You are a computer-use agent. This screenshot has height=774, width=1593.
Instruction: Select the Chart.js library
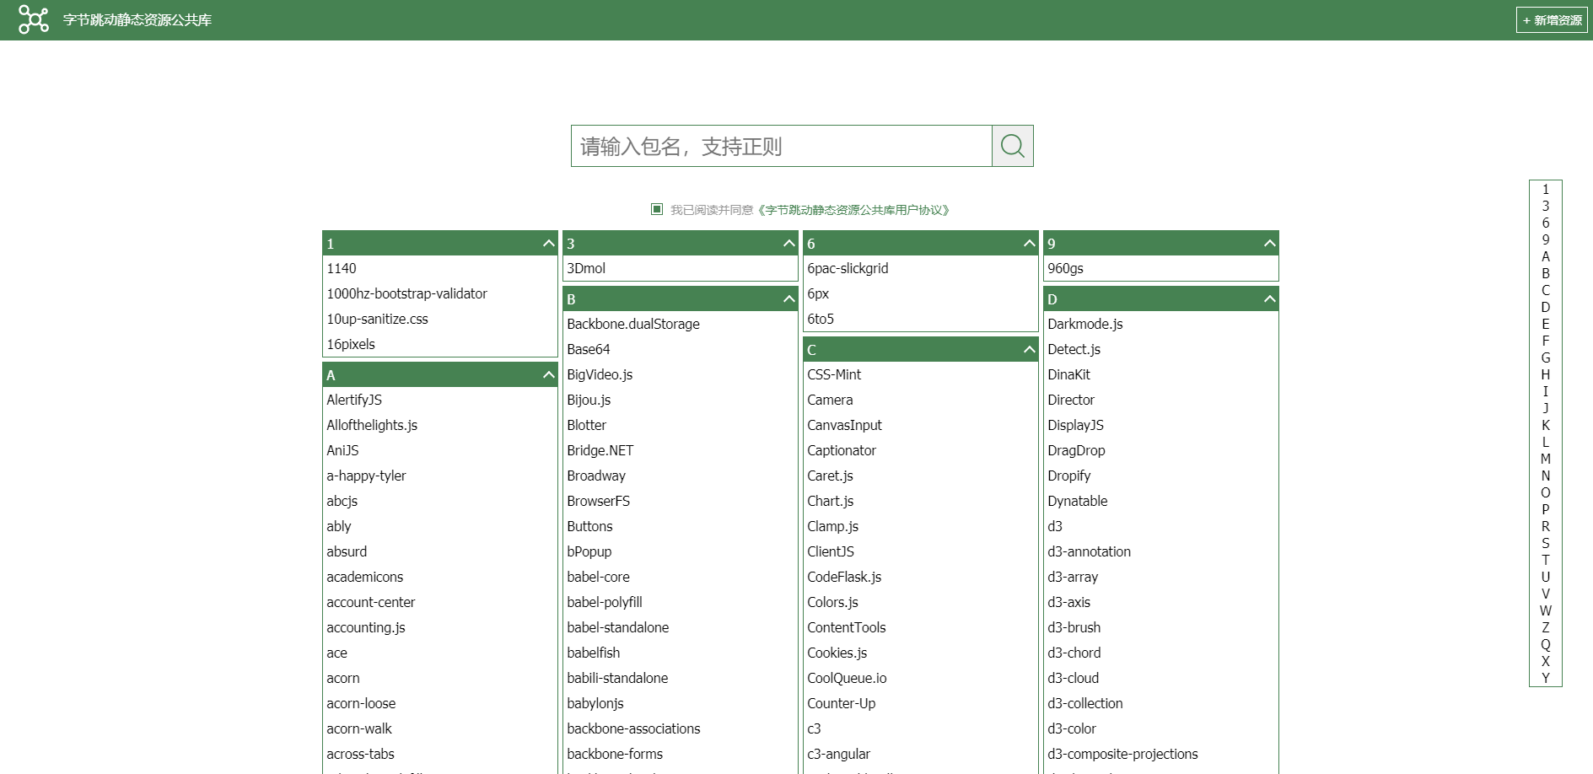click(830, 501)
